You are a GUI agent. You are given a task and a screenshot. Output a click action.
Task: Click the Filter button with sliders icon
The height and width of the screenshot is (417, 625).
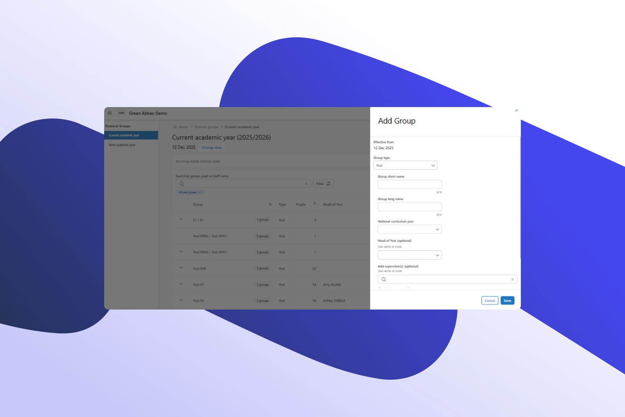click(x=323, y=184)
